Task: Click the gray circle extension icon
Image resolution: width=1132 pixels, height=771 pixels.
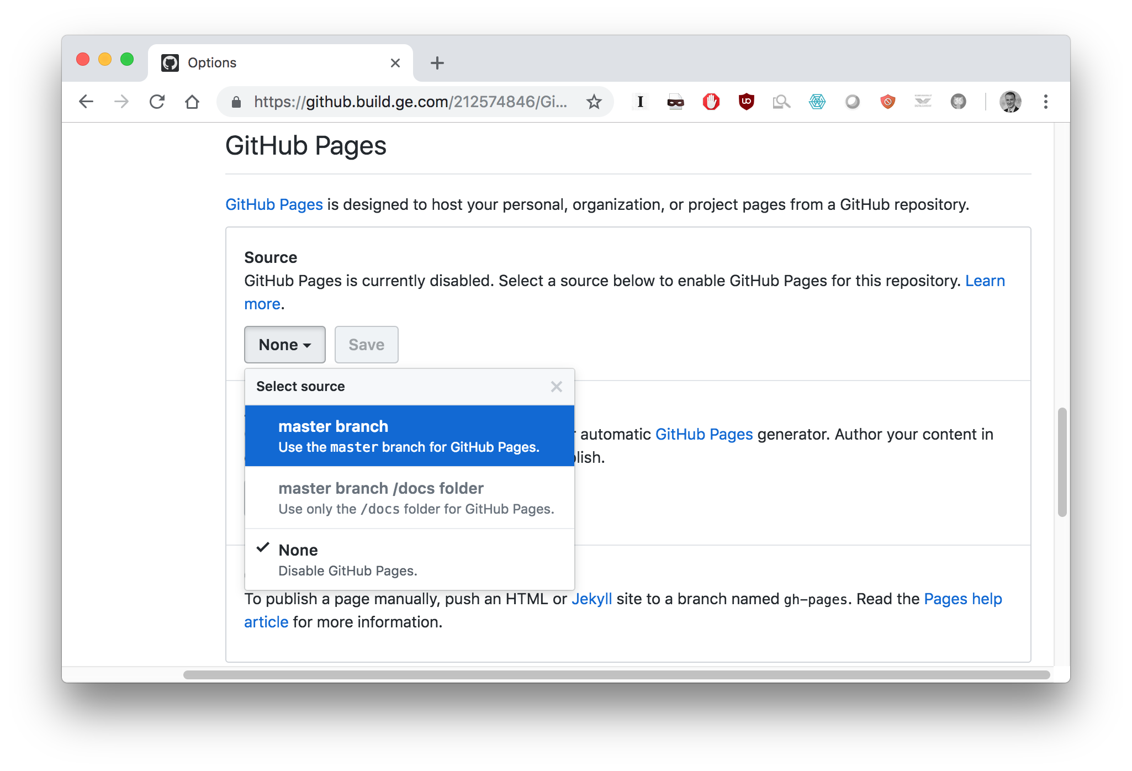Action: [x=853, y=102]
